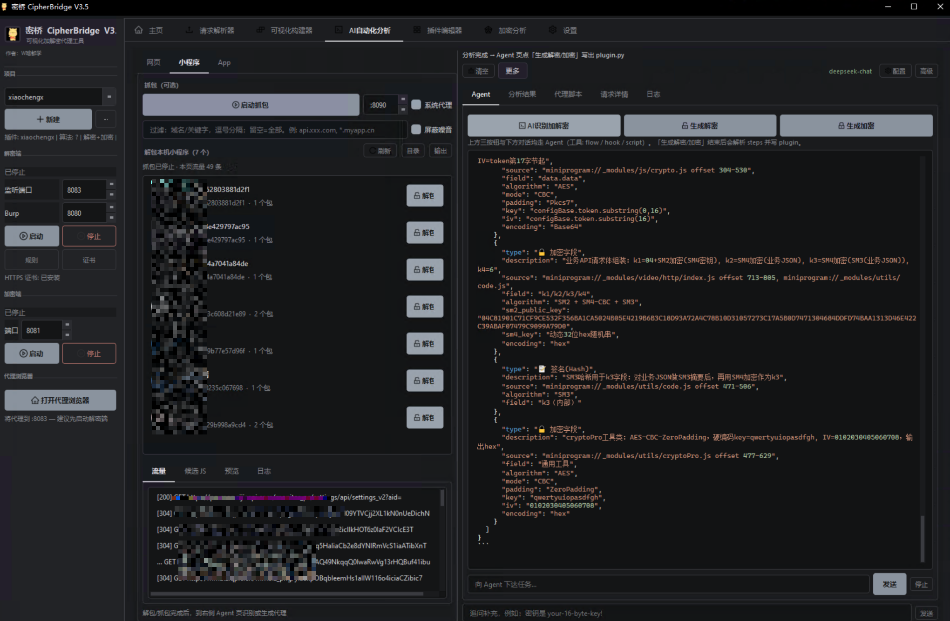950x621 pixels.
Task: Open the 配置 model configuration
Action: pos(896,71)
